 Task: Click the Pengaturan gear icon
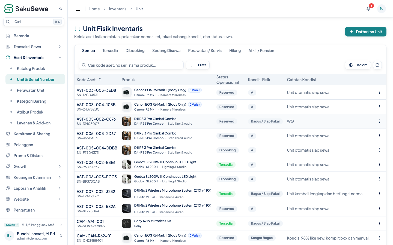pyautogui.click(x=8, y=210)
